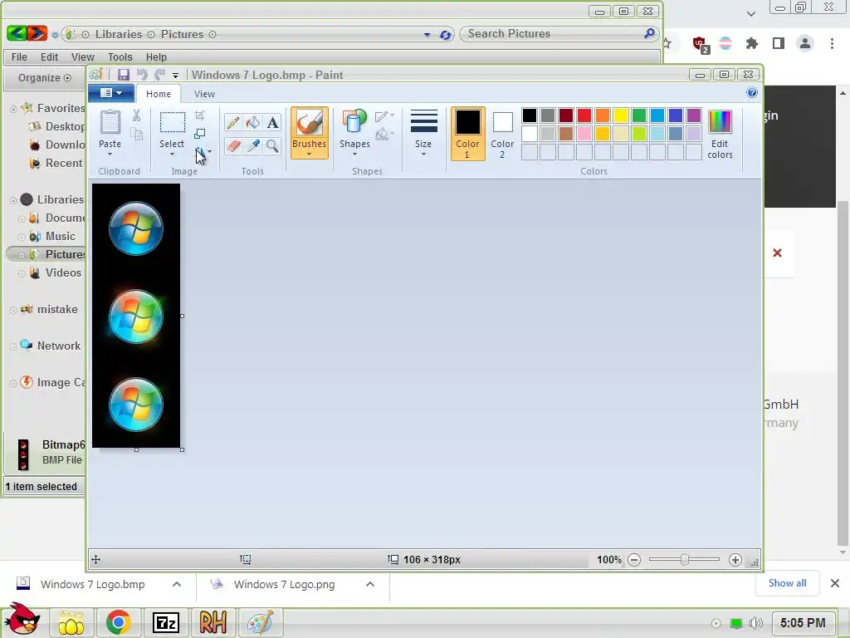The image size is (850, 638).
Task: Click the volume speaker tray icon
Action: [x=755, y=623]
